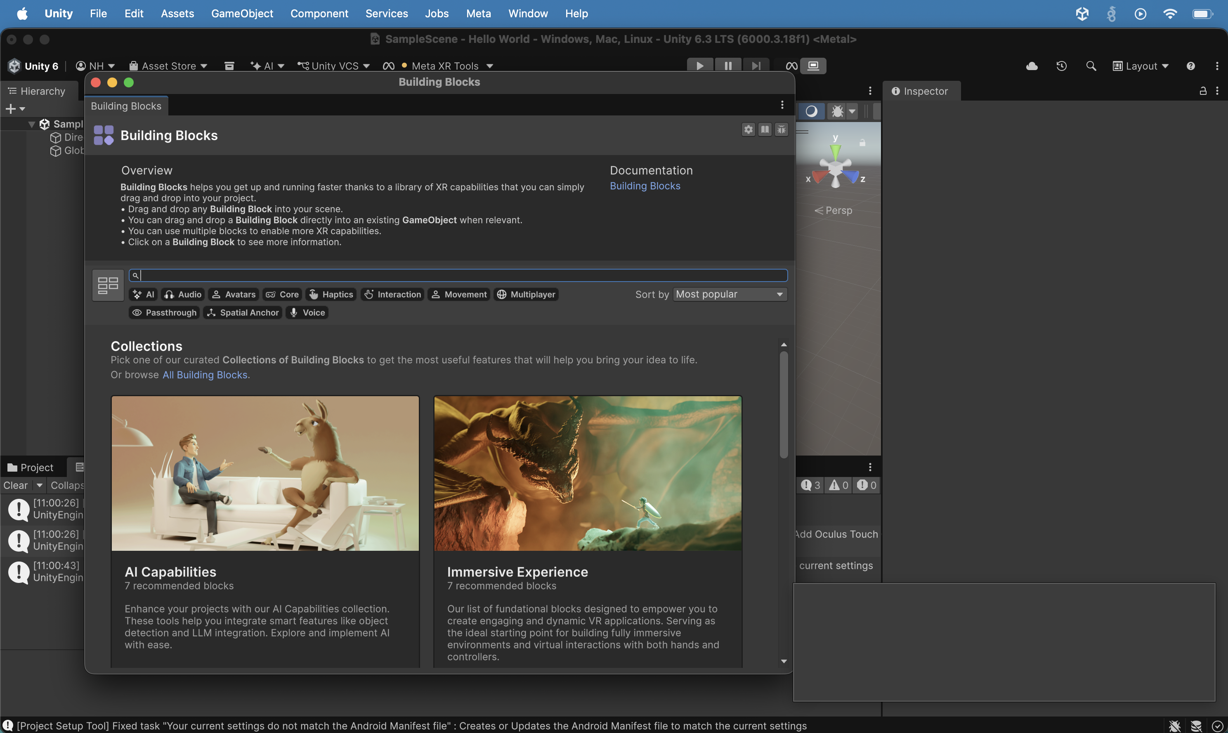Toggle the Core filter tag
This screenshot has height=733, width=1228.
click(282, 294)
